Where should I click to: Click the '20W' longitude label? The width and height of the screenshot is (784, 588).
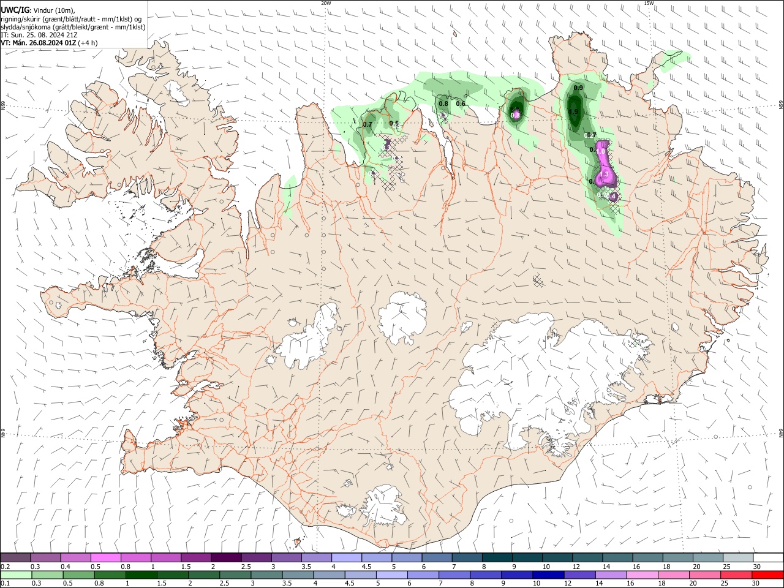click(x=326, y=3)
